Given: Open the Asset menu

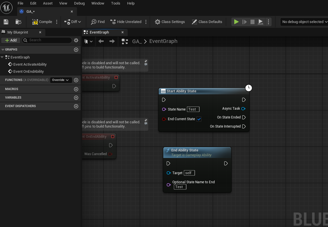Looking at the screenshot, I should point(48,3).
